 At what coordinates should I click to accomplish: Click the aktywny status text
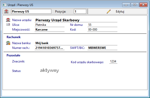click(x=50, y=70)
